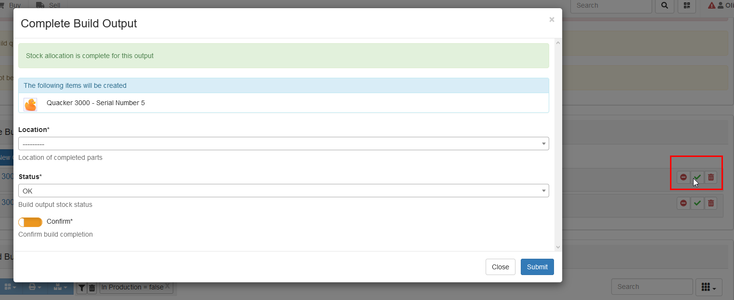Click the bottom table Search field

(x=652, y=287)
